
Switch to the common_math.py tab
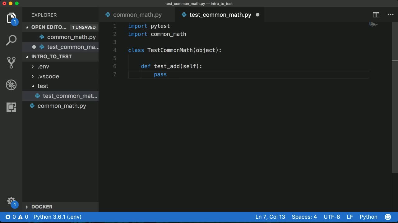pyautogui.click(x=137, y=15)
